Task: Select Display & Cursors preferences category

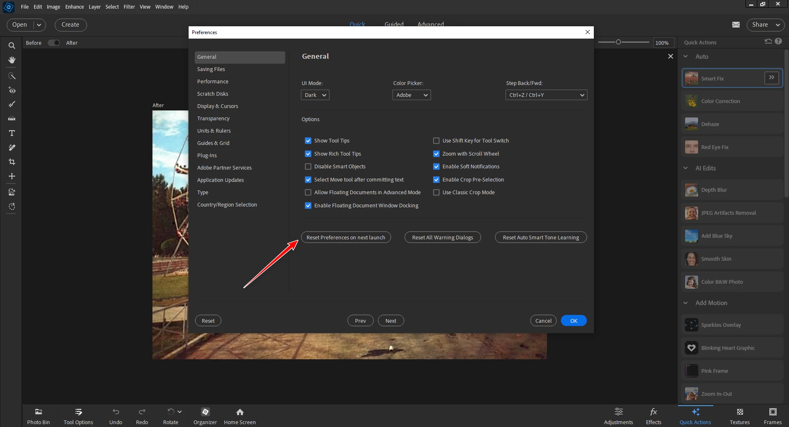Action: [x=240, y=106]
